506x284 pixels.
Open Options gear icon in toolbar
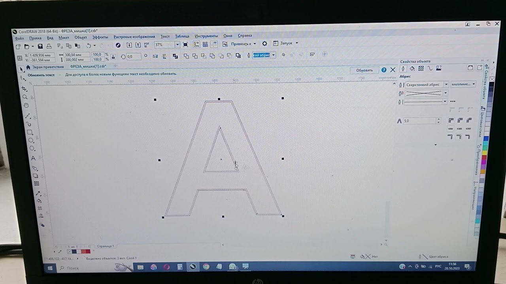(264, 44)
